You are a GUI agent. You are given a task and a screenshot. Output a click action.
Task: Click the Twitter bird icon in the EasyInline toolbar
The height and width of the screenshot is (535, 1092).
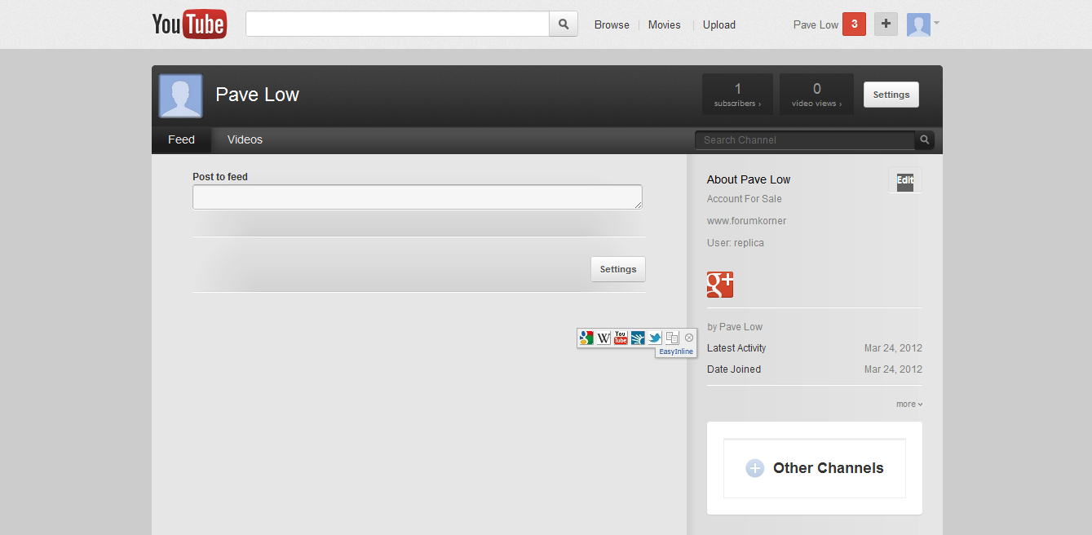(x=654, y=338)
